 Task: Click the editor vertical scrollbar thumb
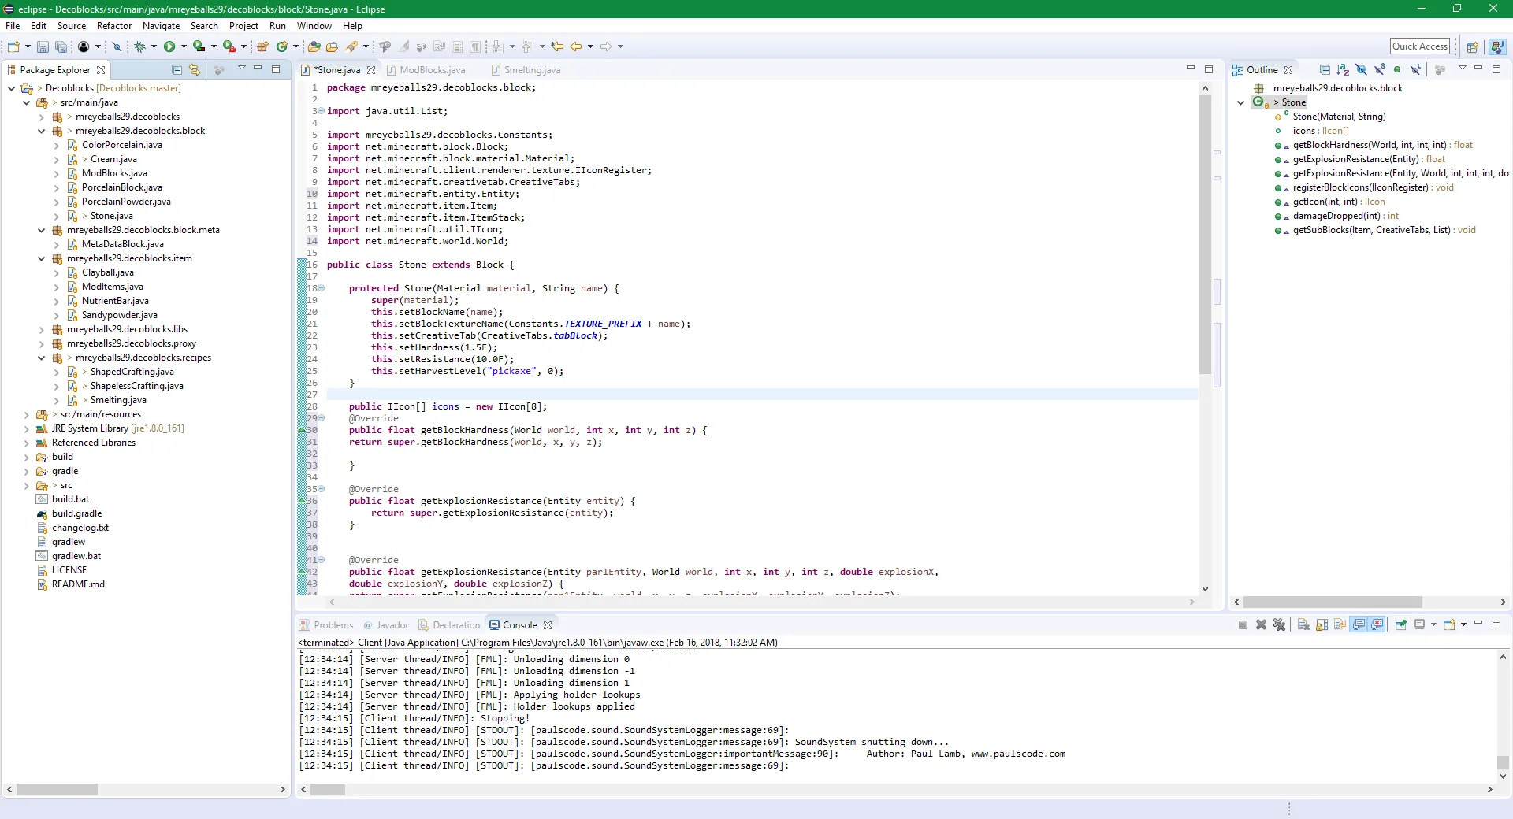click(x=1205, y=235)
